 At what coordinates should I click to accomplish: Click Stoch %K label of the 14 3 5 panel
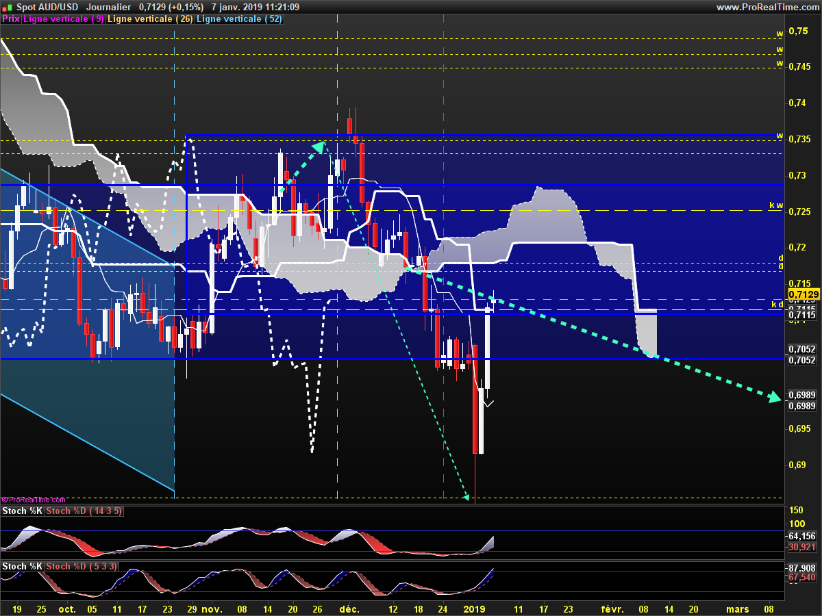pyautogui.click(x=23, y=511)
